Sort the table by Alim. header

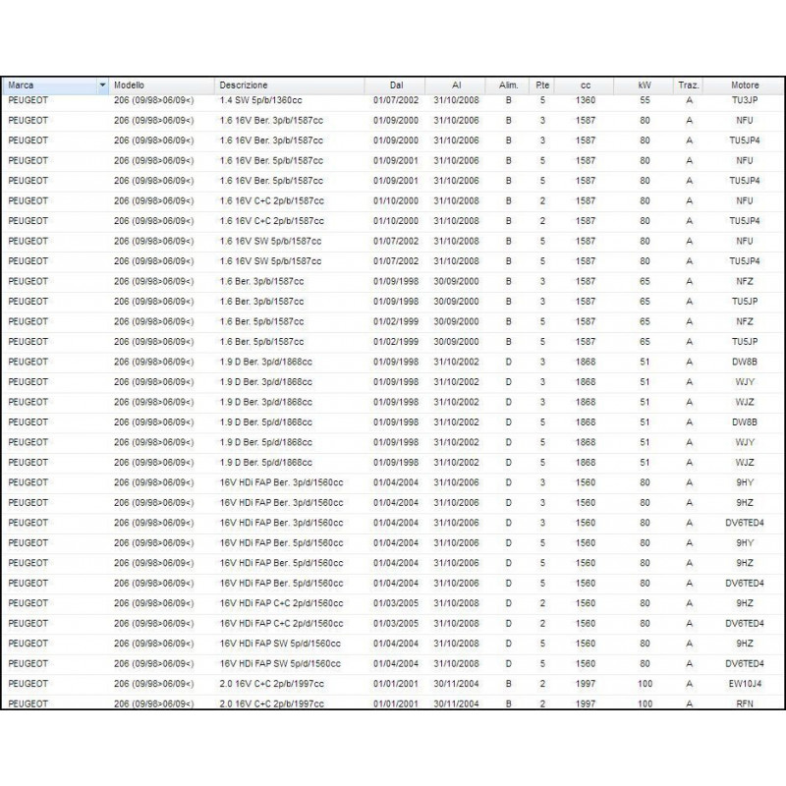[x=508, y=85]
